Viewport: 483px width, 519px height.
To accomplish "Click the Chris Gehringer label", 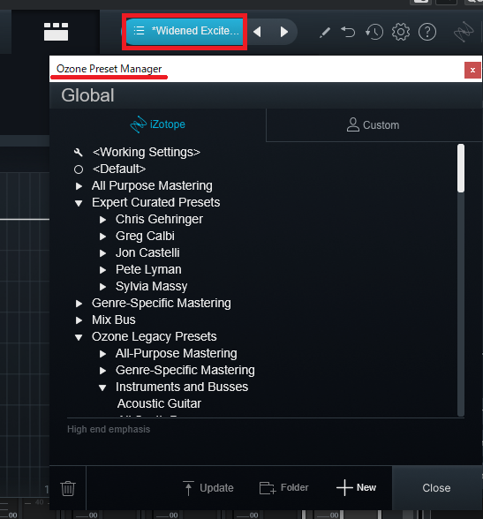I will (x=159, y=219).
